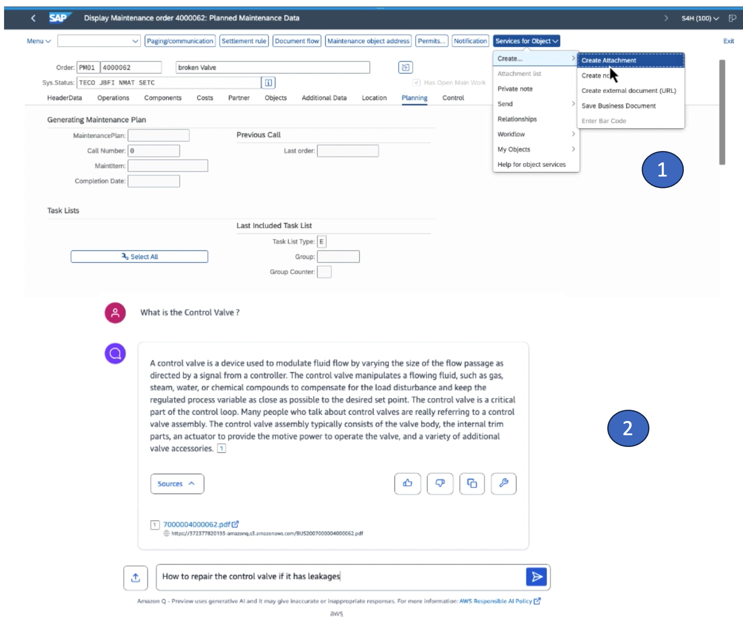
Task: Toggle Has Open Main Work checkbox
Action: 416,83
